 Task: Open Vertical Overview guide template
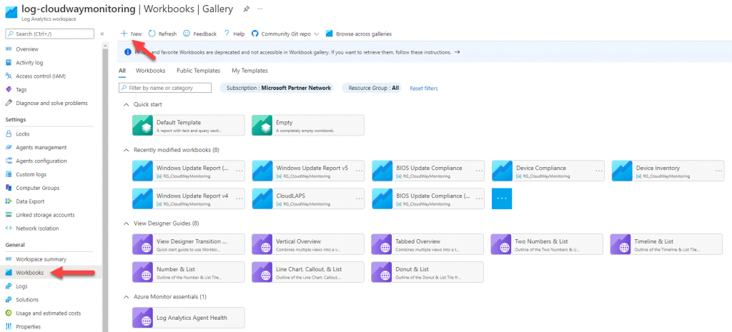point(308,244)
